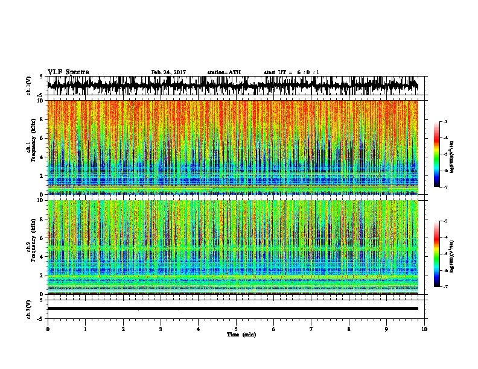Click the log(PSD) label beside the ch.1 color bar

point(452,157)
